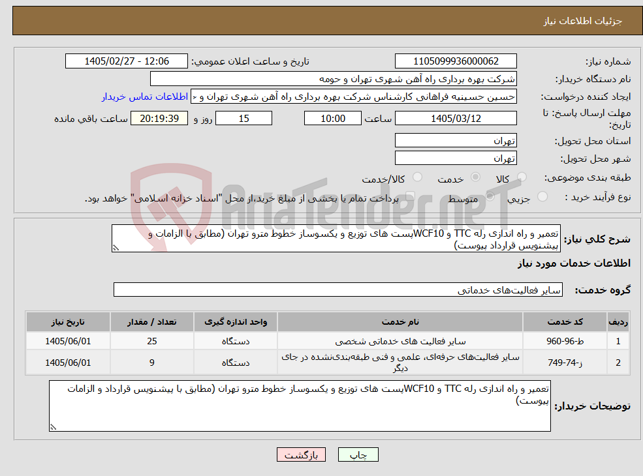Click quantity 25 cell

click(151, 341)
